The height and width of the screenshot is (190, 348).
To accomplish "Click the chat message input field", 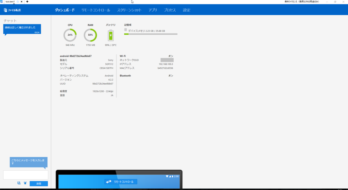I will point(25,175).
